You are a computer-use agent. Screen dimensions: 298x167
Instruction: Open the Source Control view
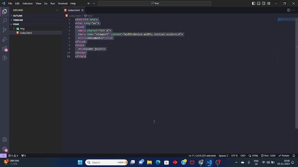pyautogui.click(x=5, y=30)
